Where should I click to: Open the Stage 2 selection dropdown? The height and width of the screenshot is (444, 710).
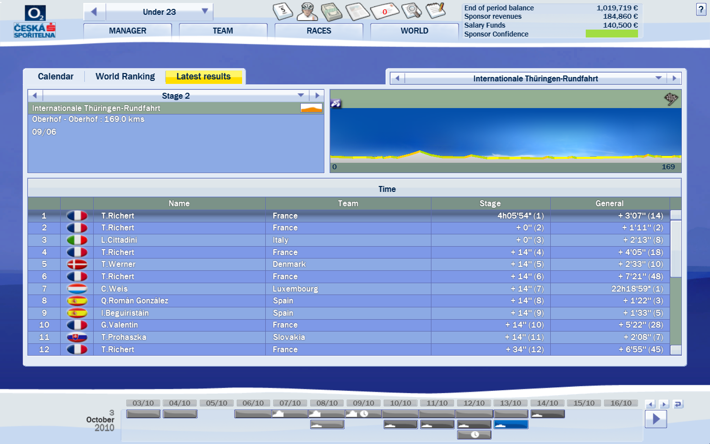point(301,95)
